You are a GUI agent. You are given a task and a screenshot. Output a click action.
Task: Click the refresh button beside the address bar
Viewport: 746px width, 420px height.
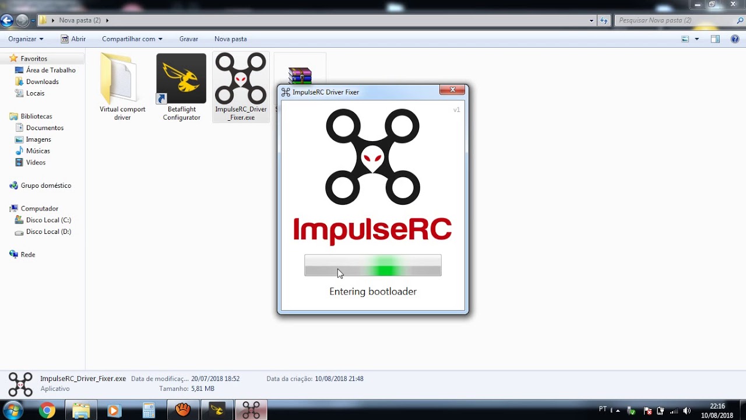point(604,20)
